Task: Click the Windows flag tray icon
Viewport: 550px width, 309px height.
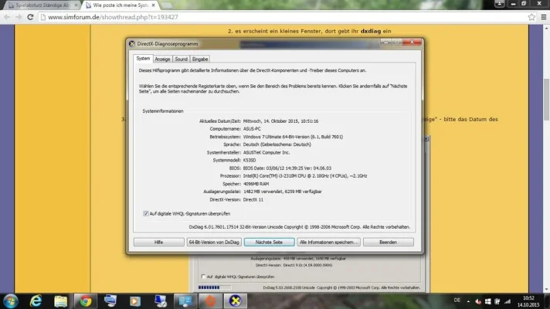Action: click(x=488, y=301)
